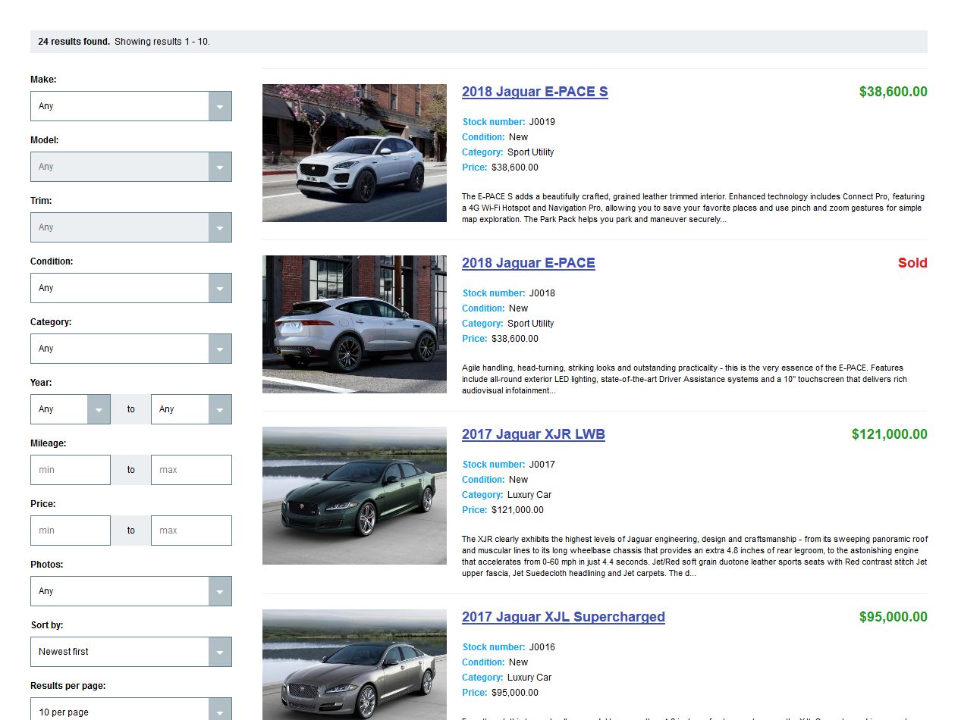Click the Mileage max input field
The width and height of the screenshot is (958, 720).
pos(191,470)
